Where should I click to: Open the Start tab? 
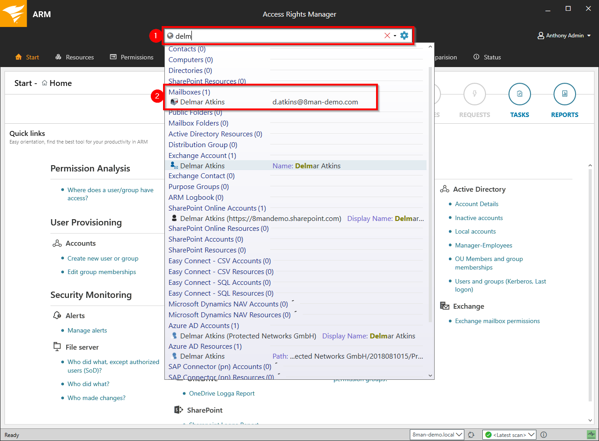27,57
